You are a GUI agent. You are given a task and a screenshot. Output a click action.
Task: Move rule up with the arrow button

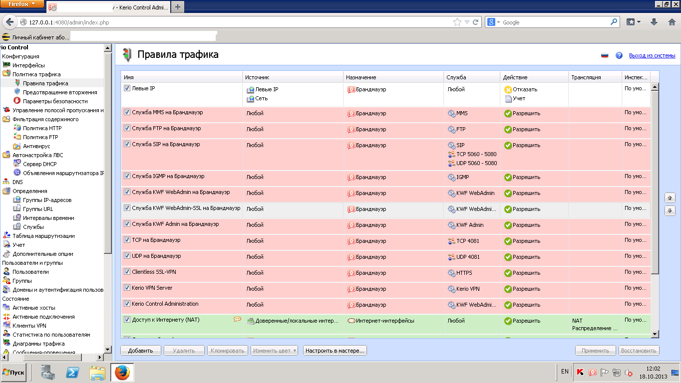670,198
